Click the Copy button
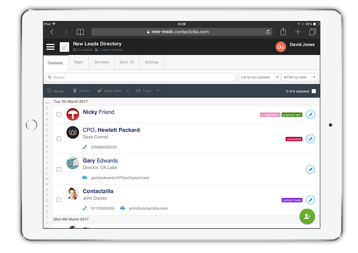 tap(144, 91)
